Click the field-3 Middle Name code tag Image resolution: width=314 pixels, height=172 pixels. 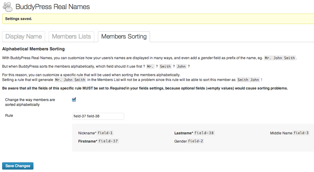(x=301, y=133)
